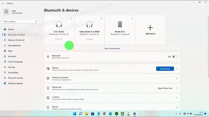Viewport: 209px width, 117px height.
Task: Expand the Mouse row chevron
Action: 177,108
